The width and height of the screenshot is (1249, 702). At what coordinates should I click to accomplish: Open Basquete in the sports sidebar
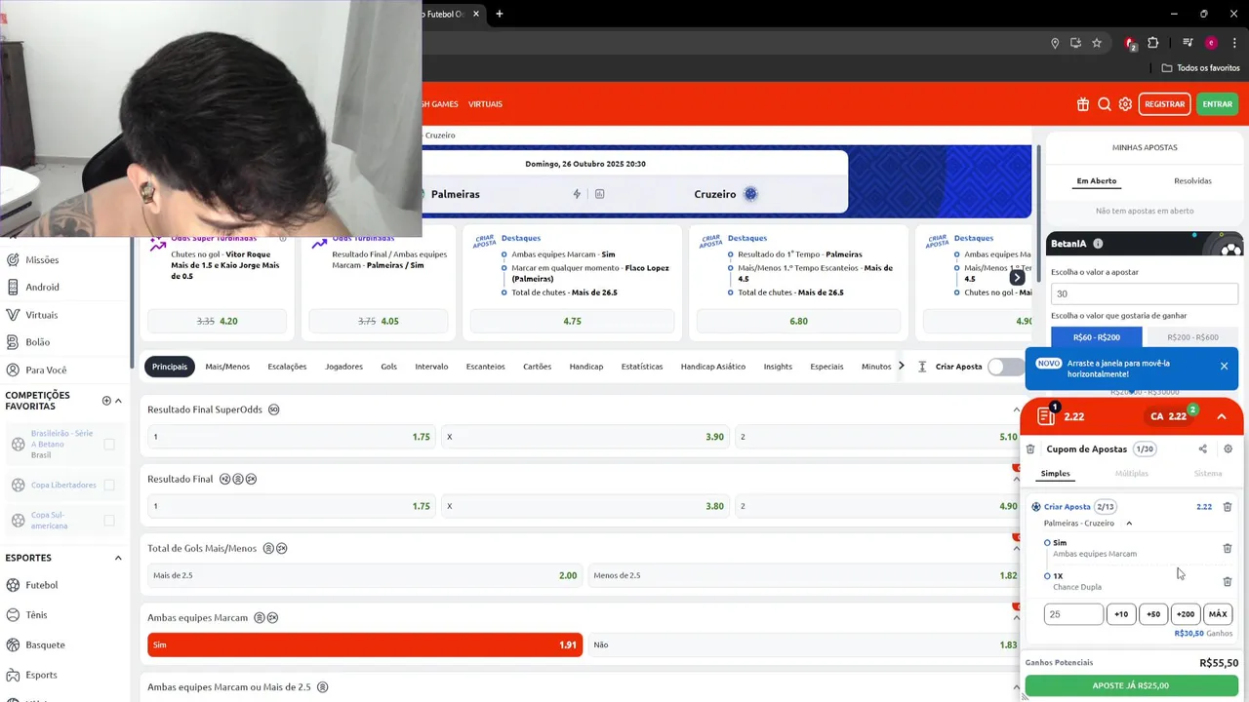tap(45, 645)
